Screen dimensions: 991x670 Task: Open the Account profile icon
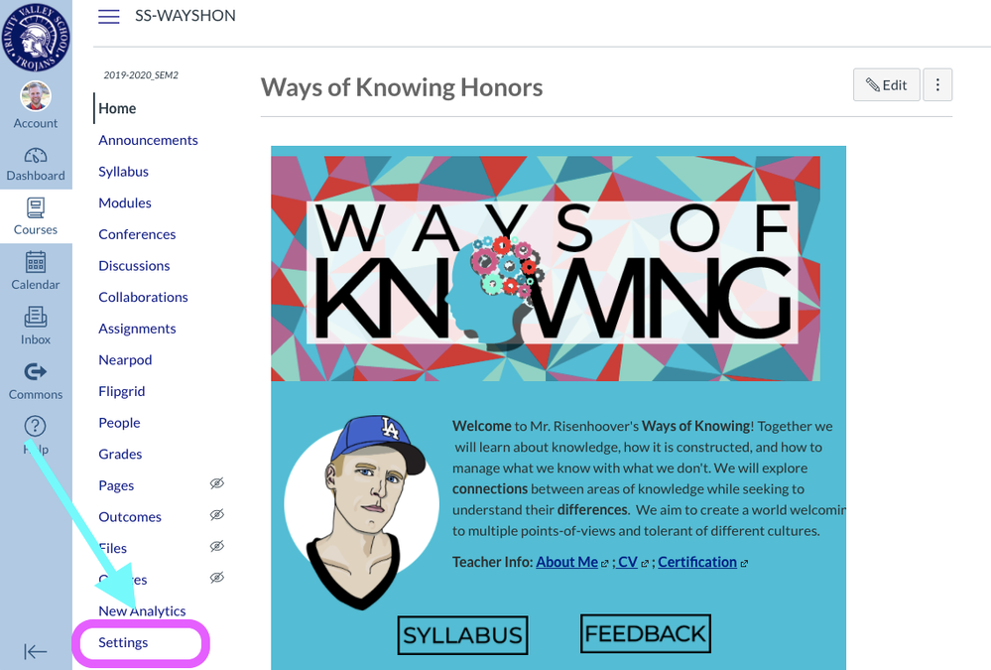pos(36,97)
